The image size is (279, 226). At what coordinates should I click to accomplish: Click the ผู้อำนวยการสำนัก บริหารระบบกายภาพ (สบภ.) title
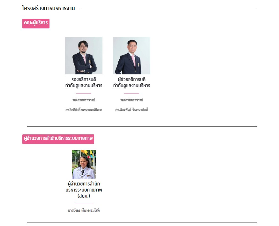(84, 190)
